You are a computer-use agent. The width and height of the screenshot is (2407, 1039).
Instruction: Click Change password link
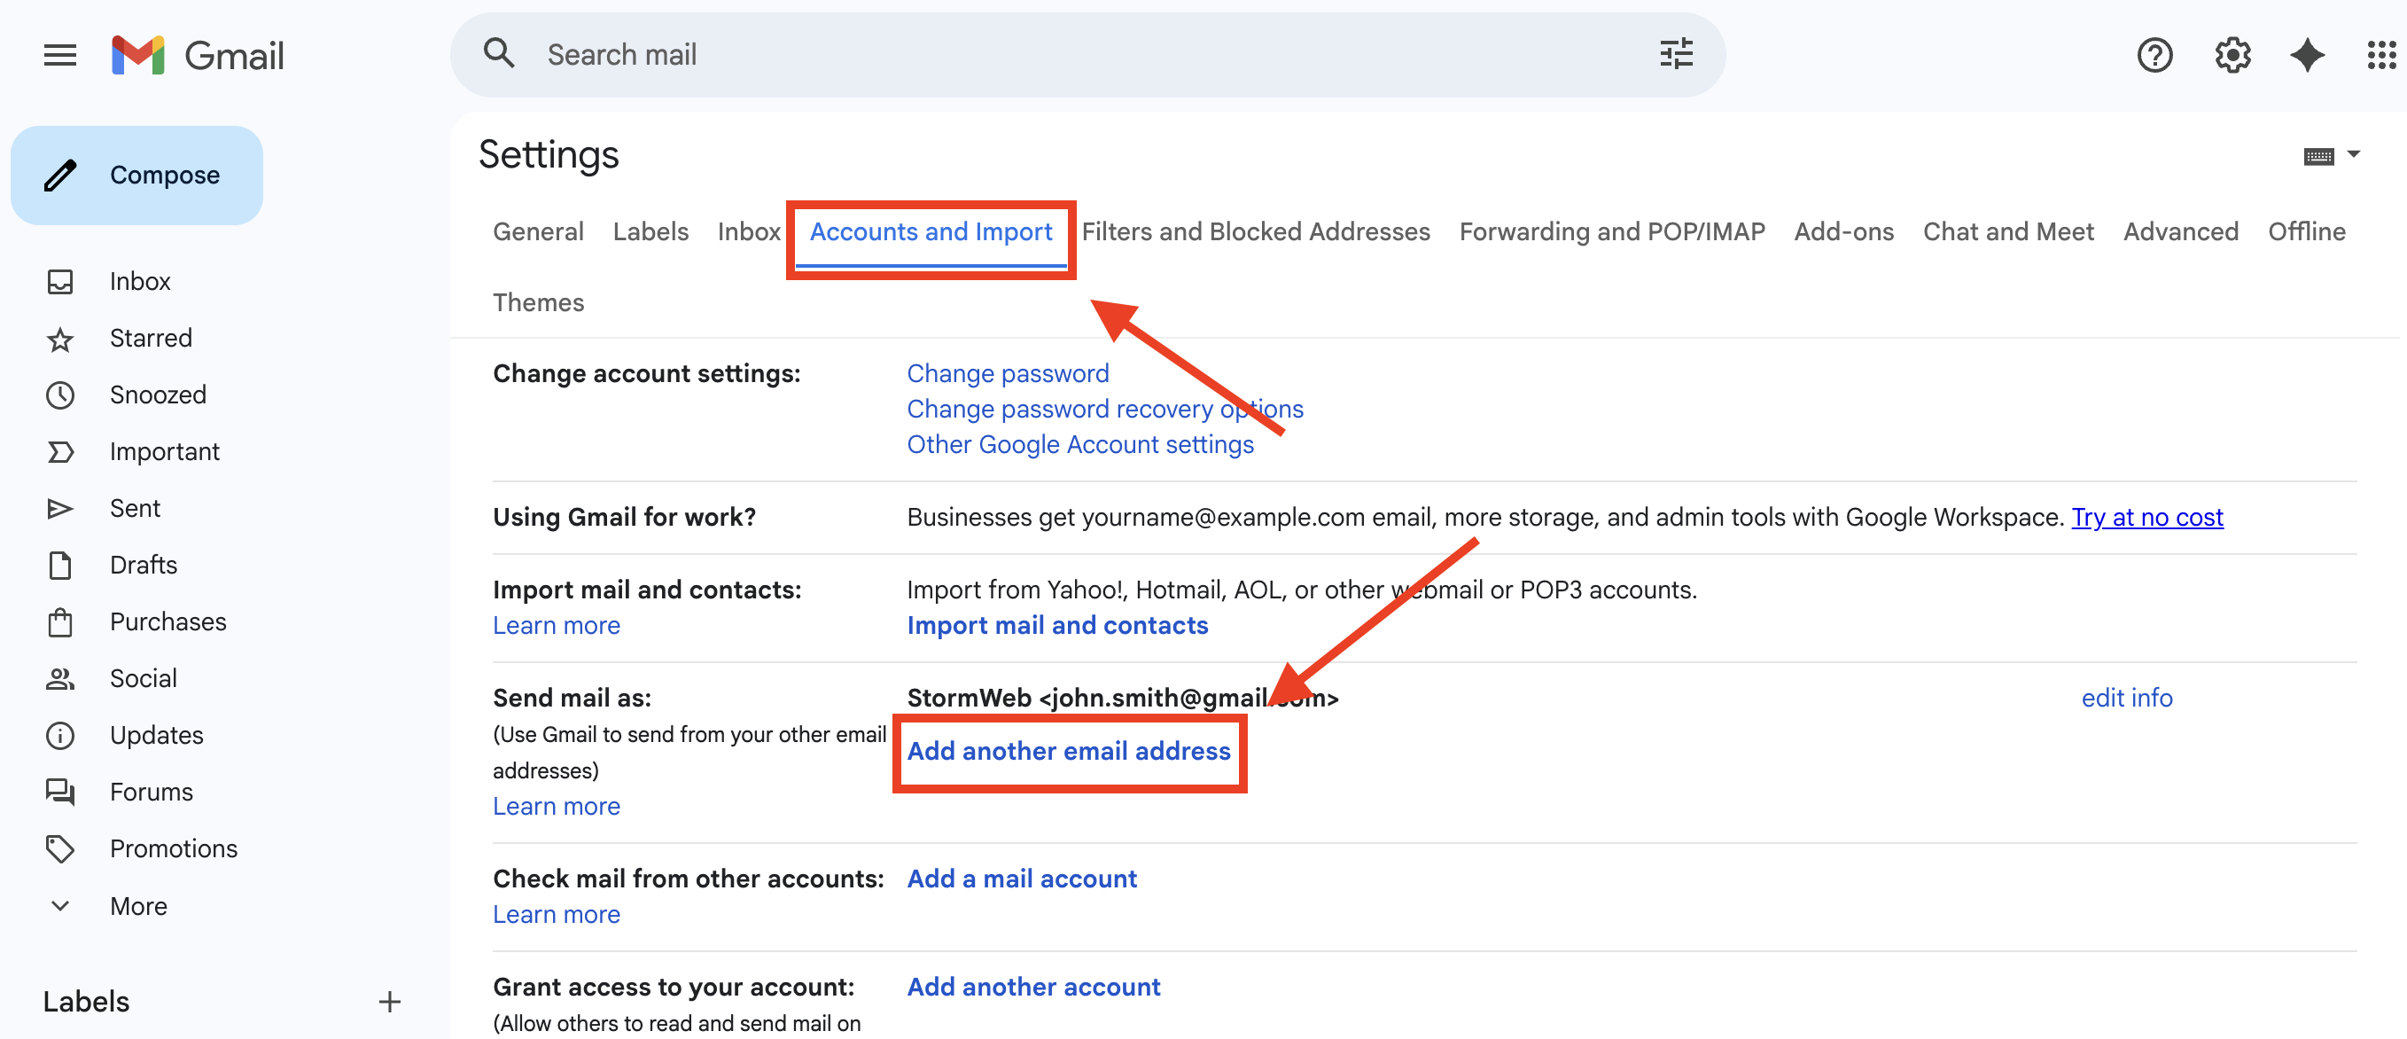[1008, 374]
